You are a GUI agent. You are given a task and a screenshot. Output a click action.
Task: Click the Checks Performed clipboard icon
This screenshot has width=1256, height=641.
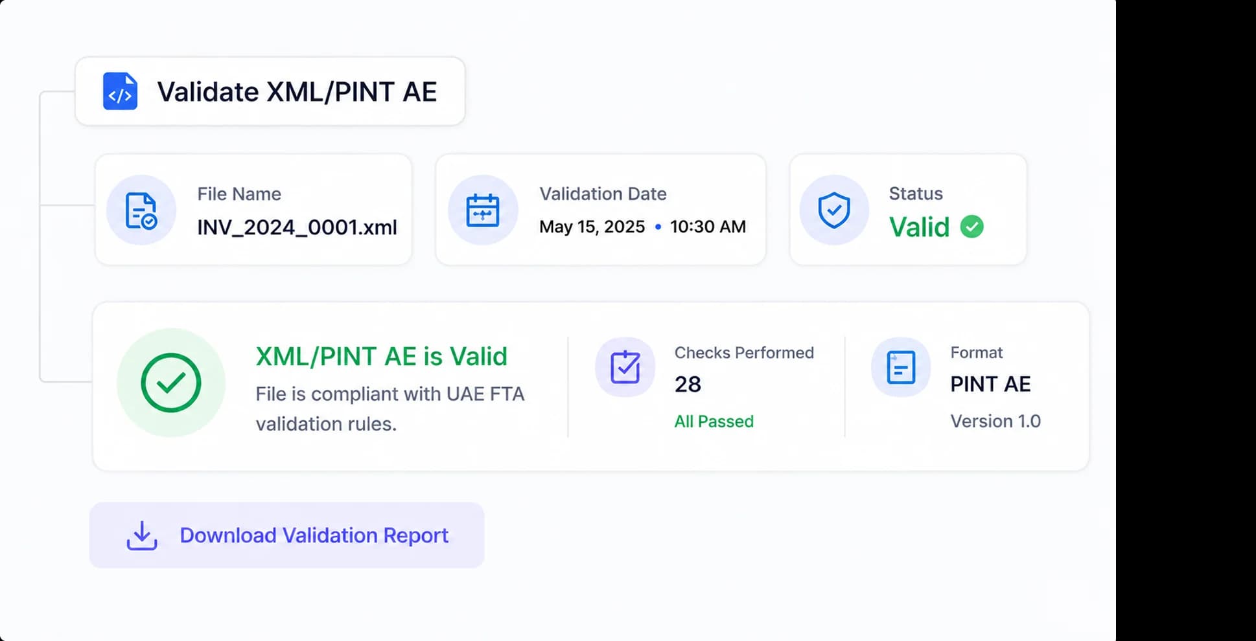pyautogui.click(x=625, y=367)
